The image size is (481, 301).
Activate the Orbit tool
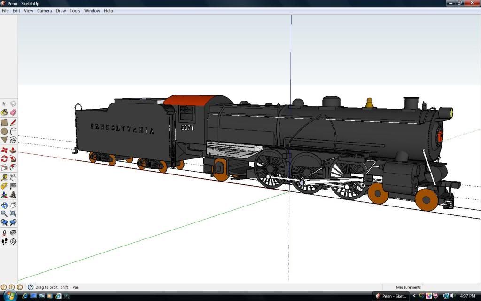(x=4, y=205)
